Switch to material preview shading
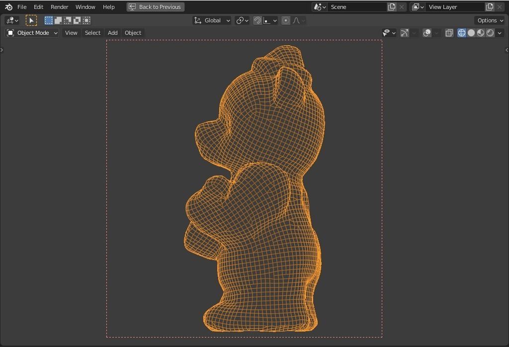 (481, 33)
